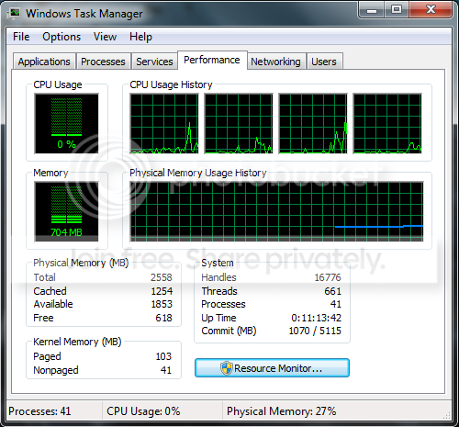Switch to the Applications tab
The height and width of the screenshot is (427, 459).
pos(44,62)
